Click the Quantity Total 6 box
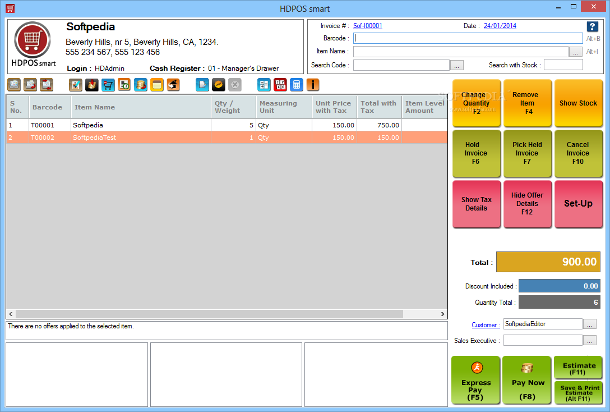Screen dimensions: 610x412 560,302
